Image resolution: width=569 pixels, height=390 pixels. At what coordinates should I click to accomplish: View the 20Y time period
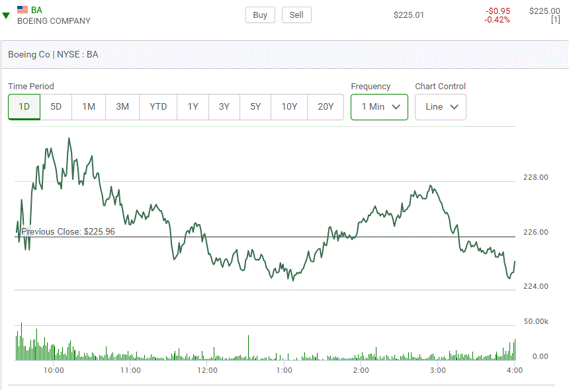[326, 106]
